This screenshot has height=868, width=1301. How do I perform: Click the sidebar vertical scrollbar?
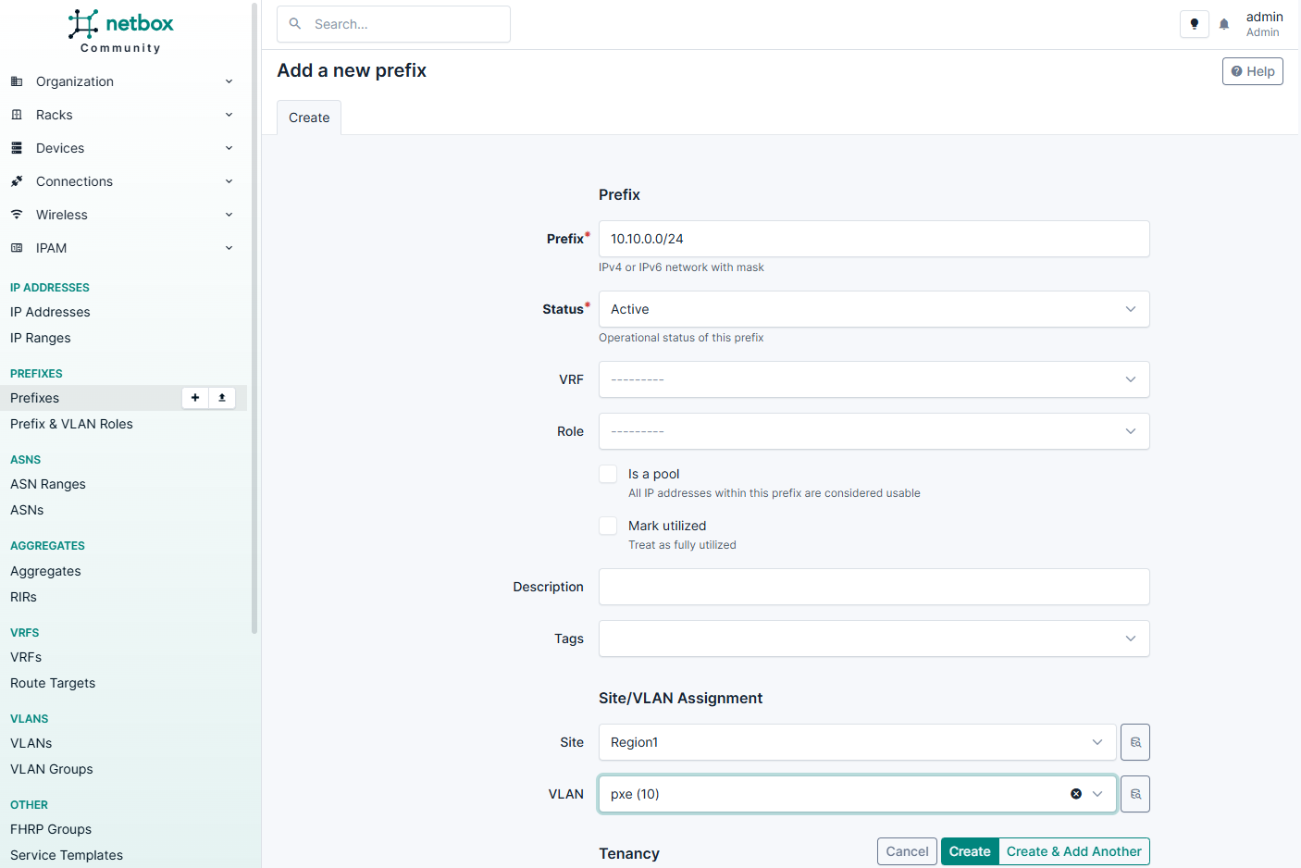tap(254, 315)
